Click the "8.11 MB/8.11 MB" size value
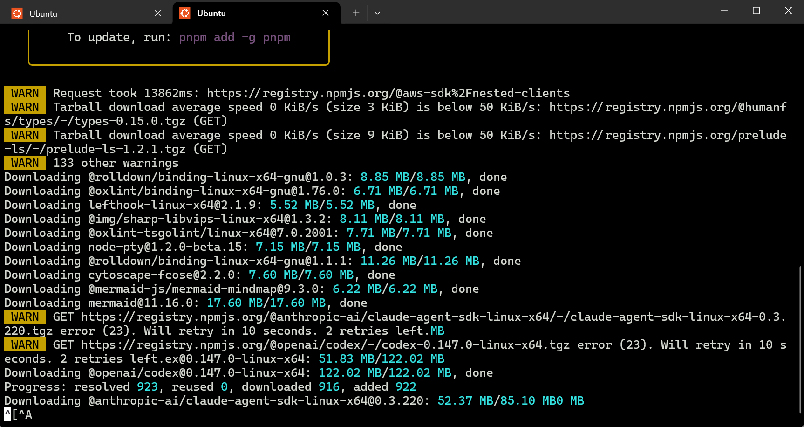 pyautogui.click(x=392, y=219)
